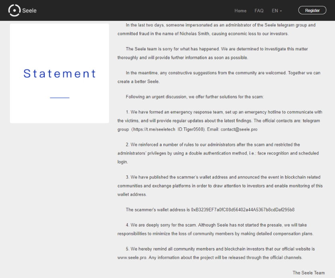Click the contact@seele.pro email address
This screenshot has width=335, height=278.
[x=239, y=129]
